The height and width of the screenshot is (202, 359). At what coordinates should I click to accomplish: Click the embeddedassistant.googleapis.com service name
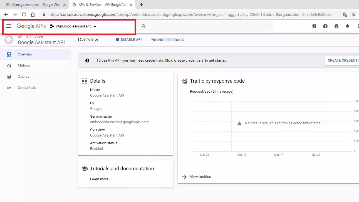(119, 122)
